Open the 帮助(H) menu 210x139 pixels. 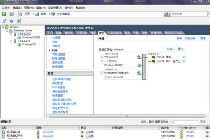pyautogui.click(x=80, y=8)
